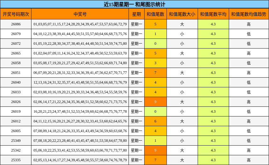Click 大 size cell in row 26065
The height and width of the screenshot is (165, 269).
coord(182,53)
